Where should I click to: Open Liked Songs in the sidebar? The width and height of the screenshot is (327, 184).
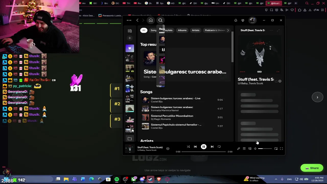(x=130, y=48)
